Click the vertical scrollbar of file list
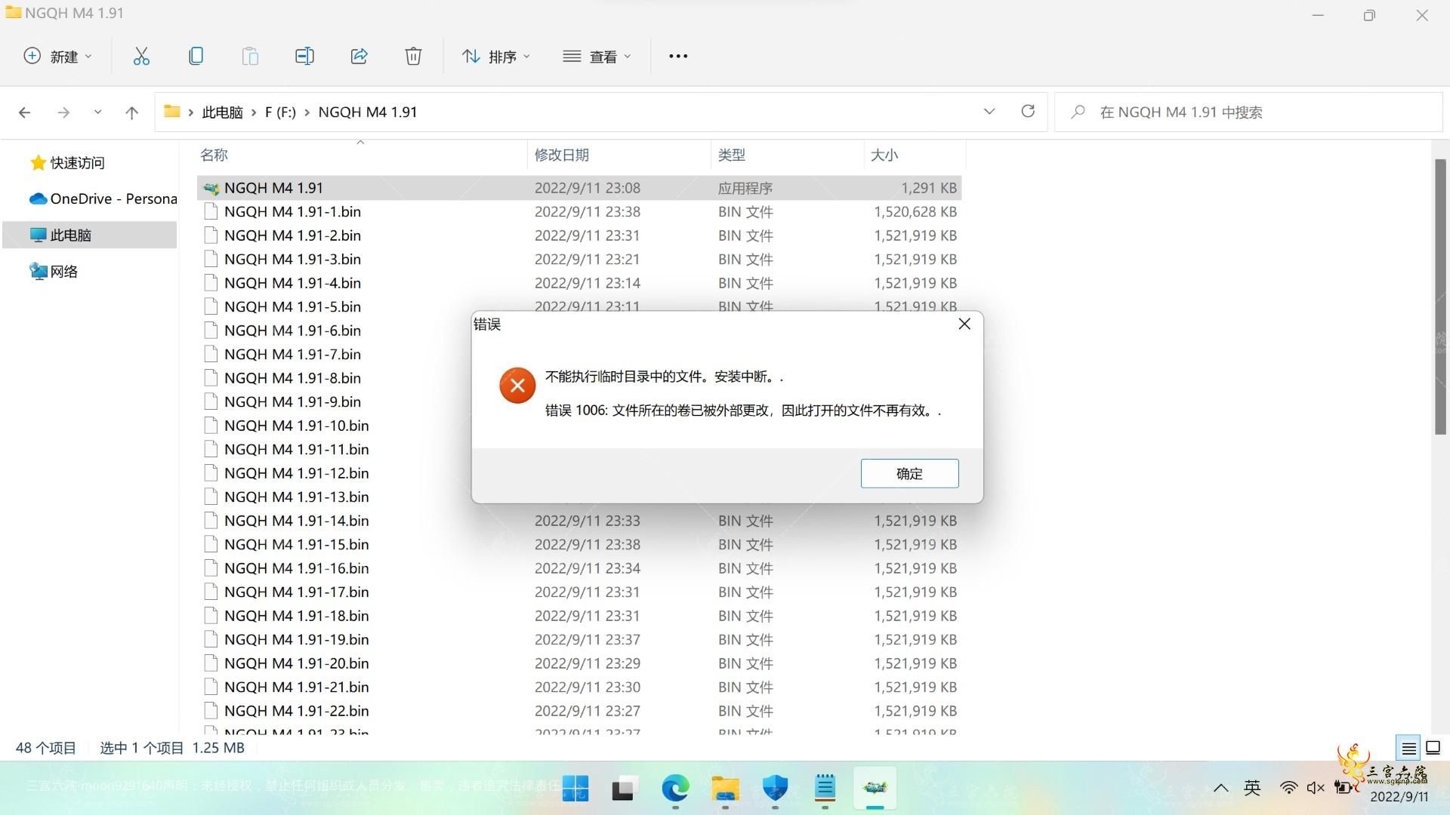The height and width of the screenshot is (815, 1450). tap(1439, 297)
